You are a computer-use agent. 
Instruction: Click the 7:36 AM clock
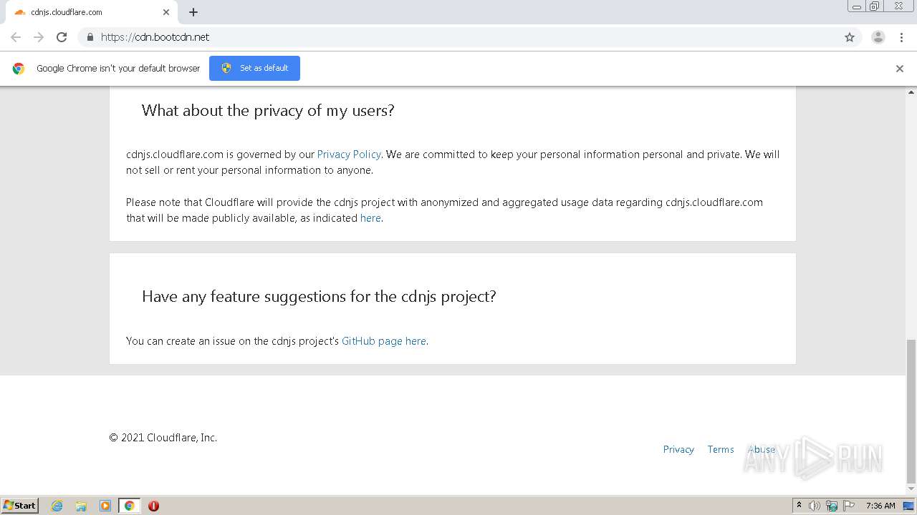click(x=880, y=506)
